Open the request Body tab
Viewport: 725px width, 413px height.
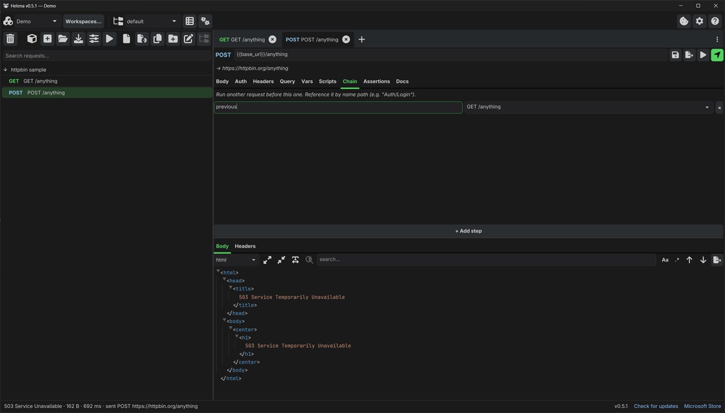click(222, 81)
